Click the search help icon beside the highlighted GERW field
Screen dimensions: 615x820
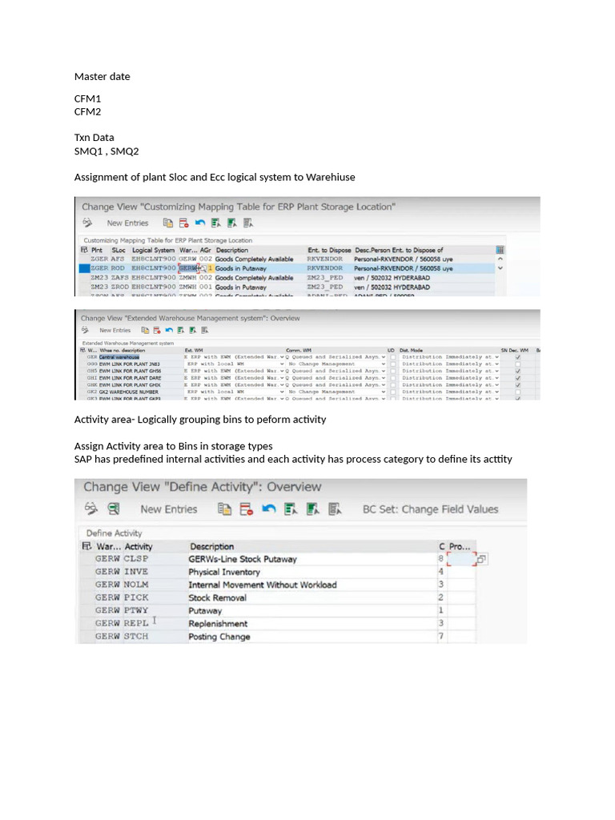(x=203, y=268)
